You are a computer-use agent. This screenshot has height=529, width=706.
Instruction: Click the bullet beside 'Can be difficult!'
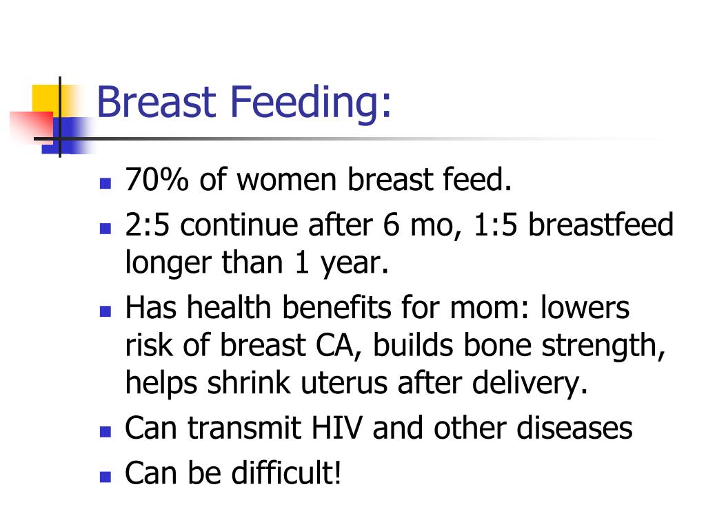(105, 477)
